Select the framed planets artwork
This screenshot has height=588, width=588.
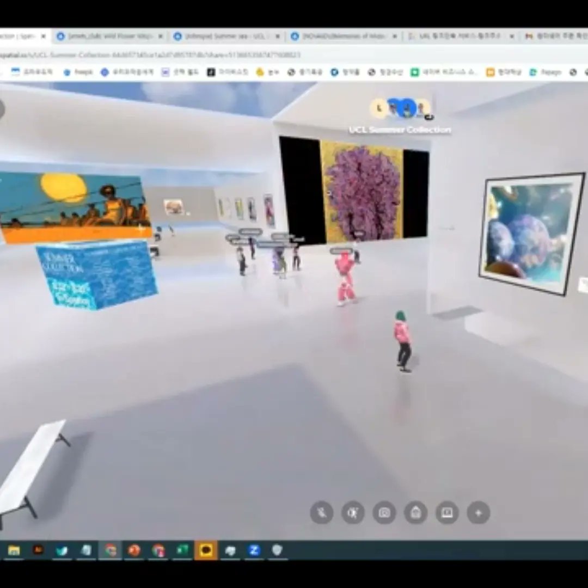pos(532,233)
